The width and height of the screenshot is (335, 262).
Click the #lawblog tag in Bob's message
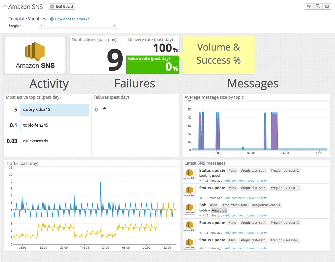pyautogui.click(x=219, y=210)
